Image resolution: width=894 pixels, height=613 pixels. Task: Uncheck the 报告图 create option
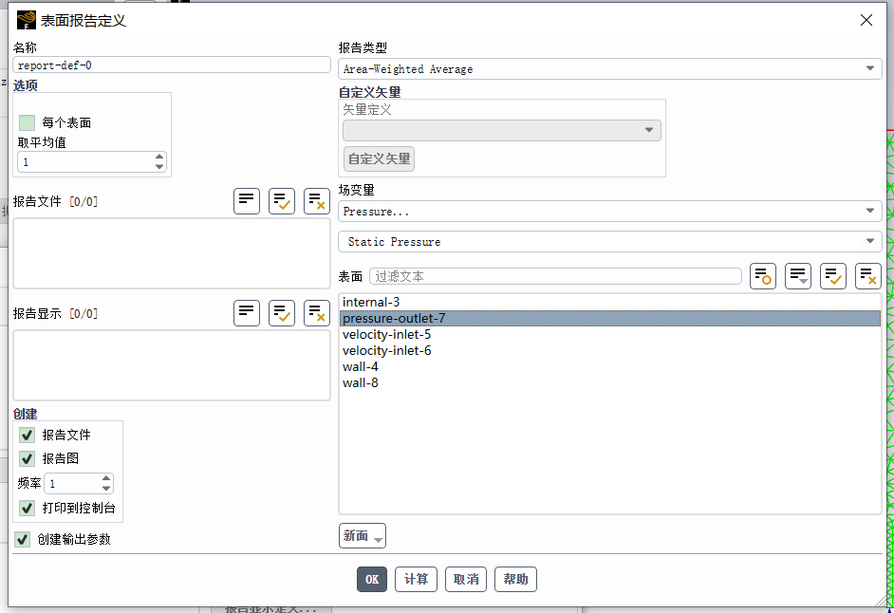click(27, 458)
